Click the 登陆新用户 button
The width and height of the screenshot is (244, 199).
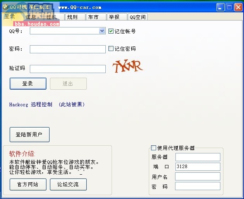(x=29, y=134)
